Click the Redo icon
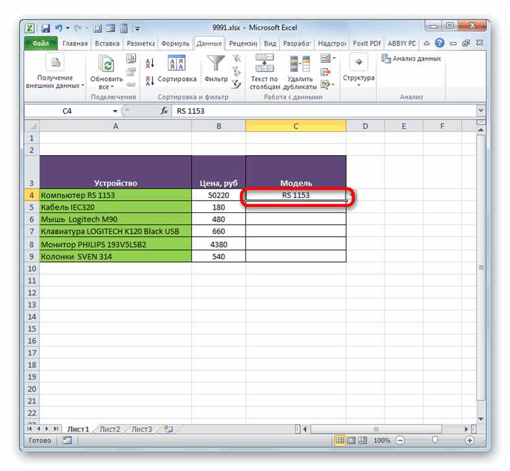 click(x=78, y=29)
